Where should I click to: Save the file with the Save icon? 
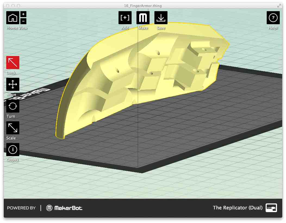click(x=161, y=18)
